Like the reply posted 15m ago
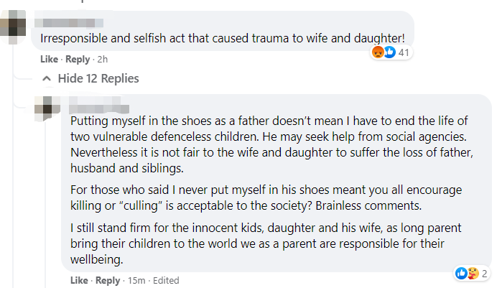 click(x=79, y=280)
